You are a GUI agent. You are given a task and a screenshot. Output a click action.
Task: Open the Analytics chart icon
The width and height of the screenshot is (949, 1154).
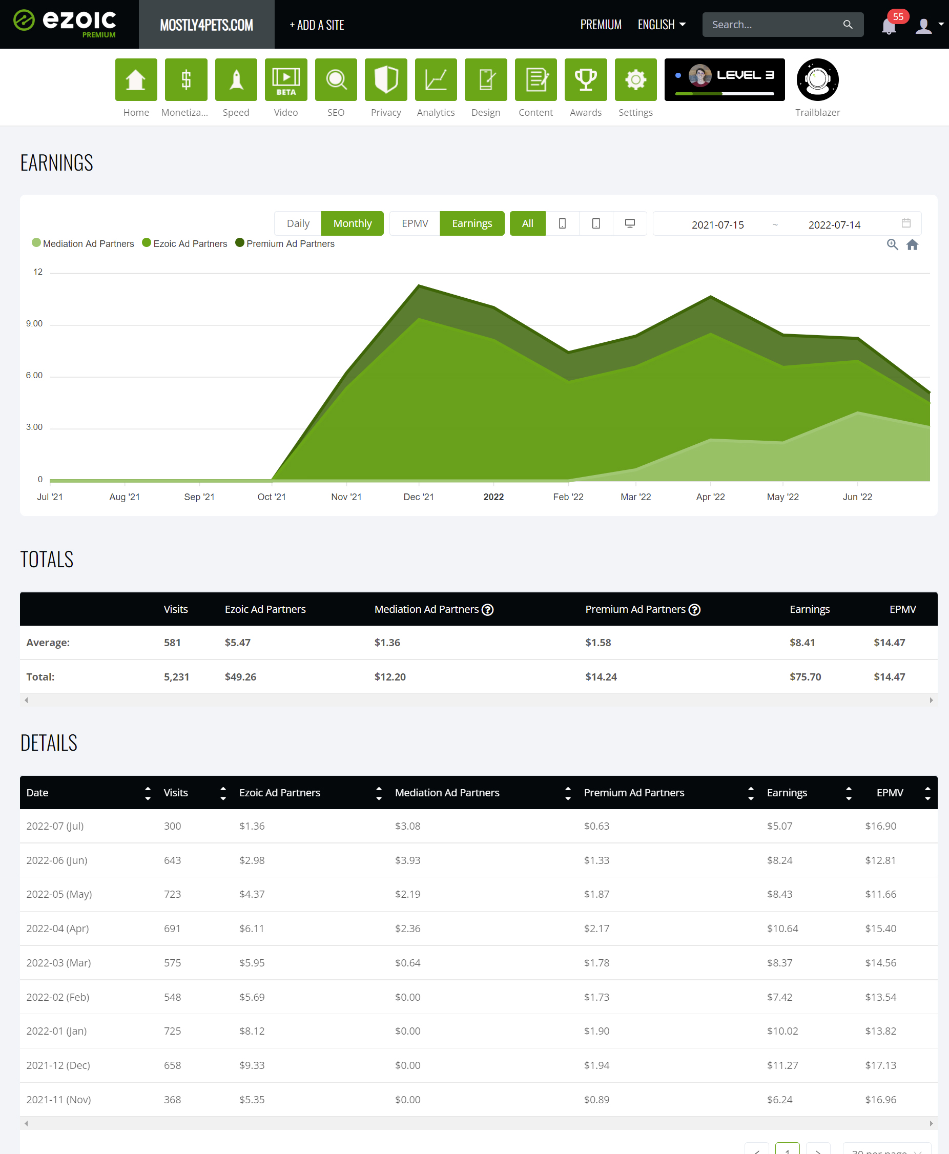coord(436,80)
